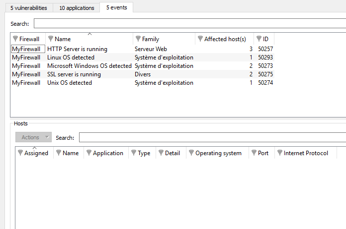The image size is (346, 229).
Task: Click the Name column filter icon in events table
Action: tap(51, 39)
